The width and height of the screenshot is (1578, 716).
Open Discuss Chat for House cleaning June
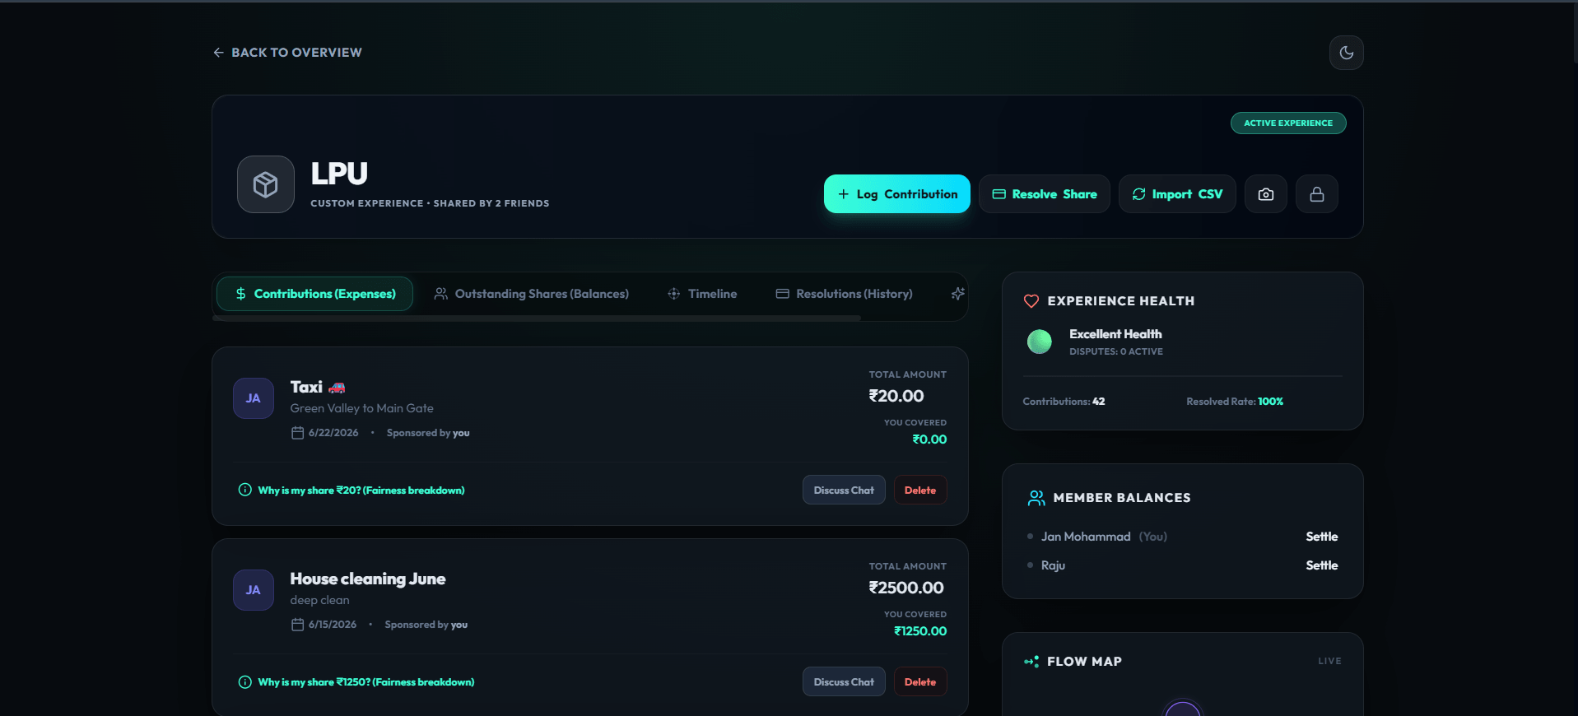[x=844, y=682]
